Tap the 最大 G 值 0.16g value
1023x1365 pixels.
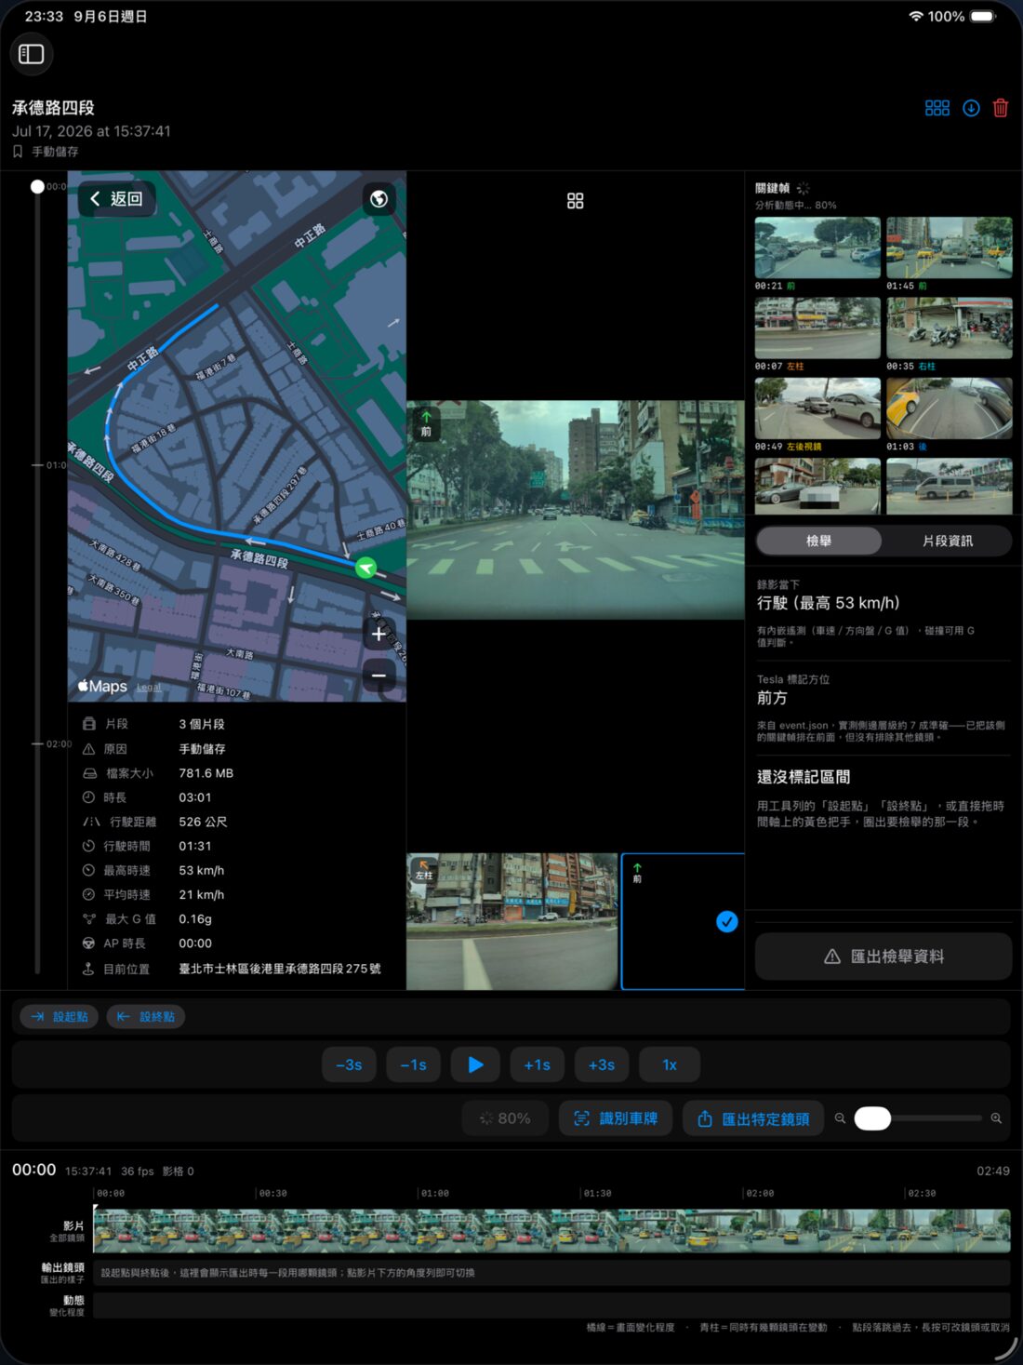[x=195, y=918]
